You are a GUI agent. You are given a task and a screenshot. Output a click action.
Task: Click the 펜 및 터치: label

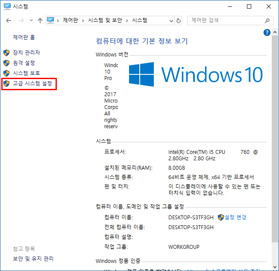(117, 186)
